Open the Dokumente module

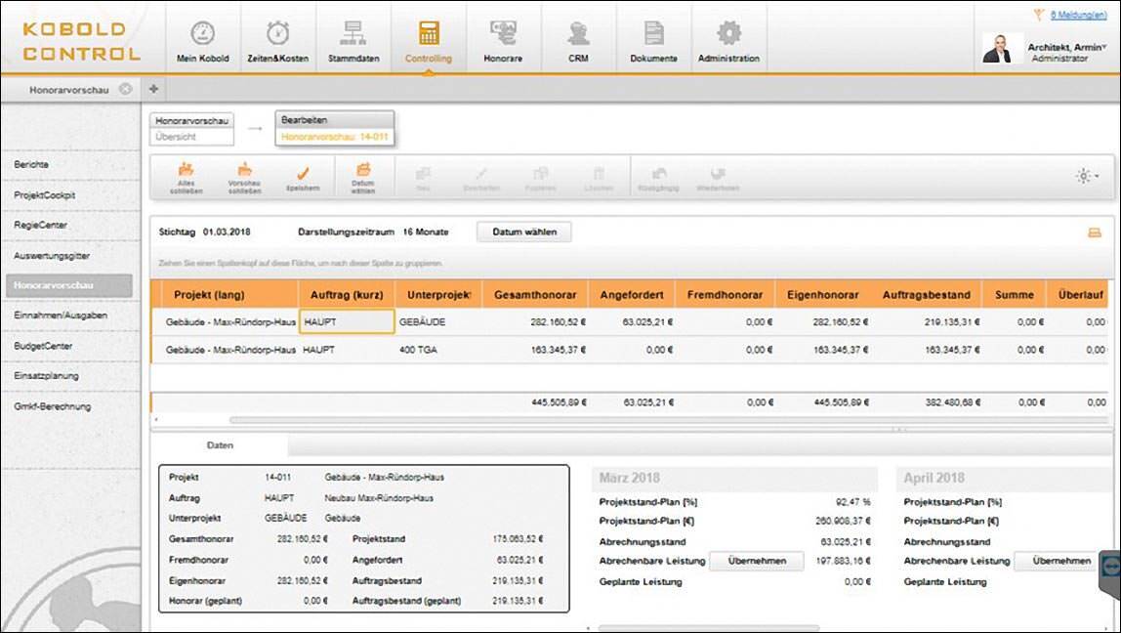click(653, 41)
